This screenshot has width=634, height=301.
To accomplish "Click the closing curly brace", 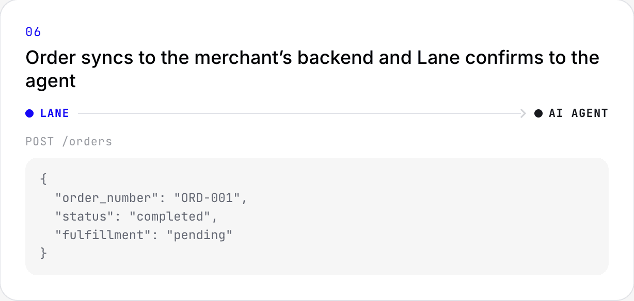I will pyautogui.click(x=43, y=254).
